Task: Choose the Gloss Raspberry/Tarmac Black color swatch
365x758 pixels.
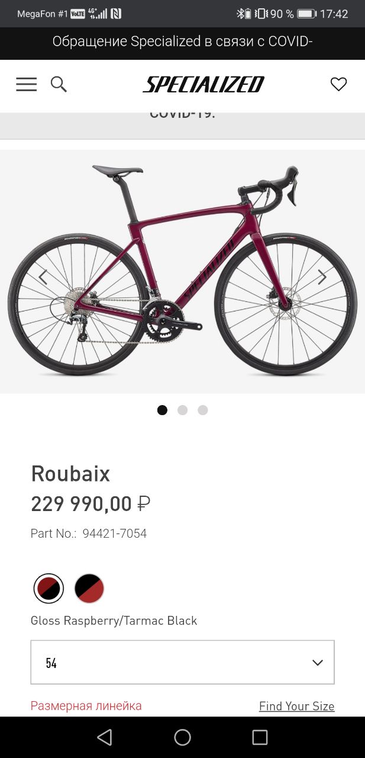Action: pyautogui.click(x=49, y=588)
